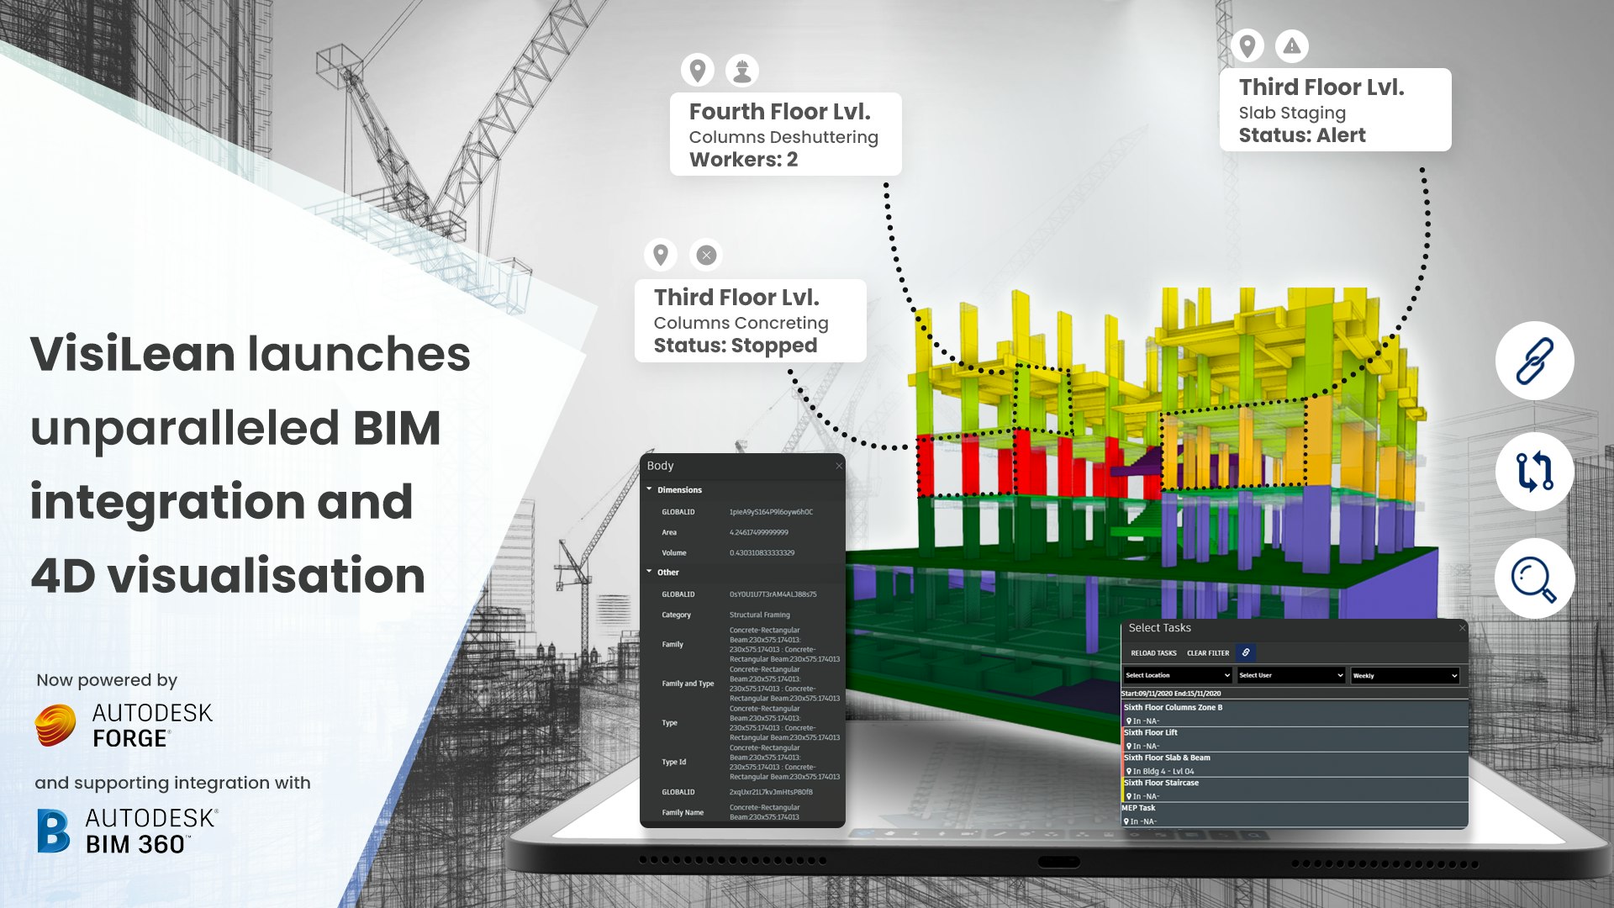Collapse the Dimensions section
The width and height of the screenshot is (1614, 908).
[x=650, y=489]
